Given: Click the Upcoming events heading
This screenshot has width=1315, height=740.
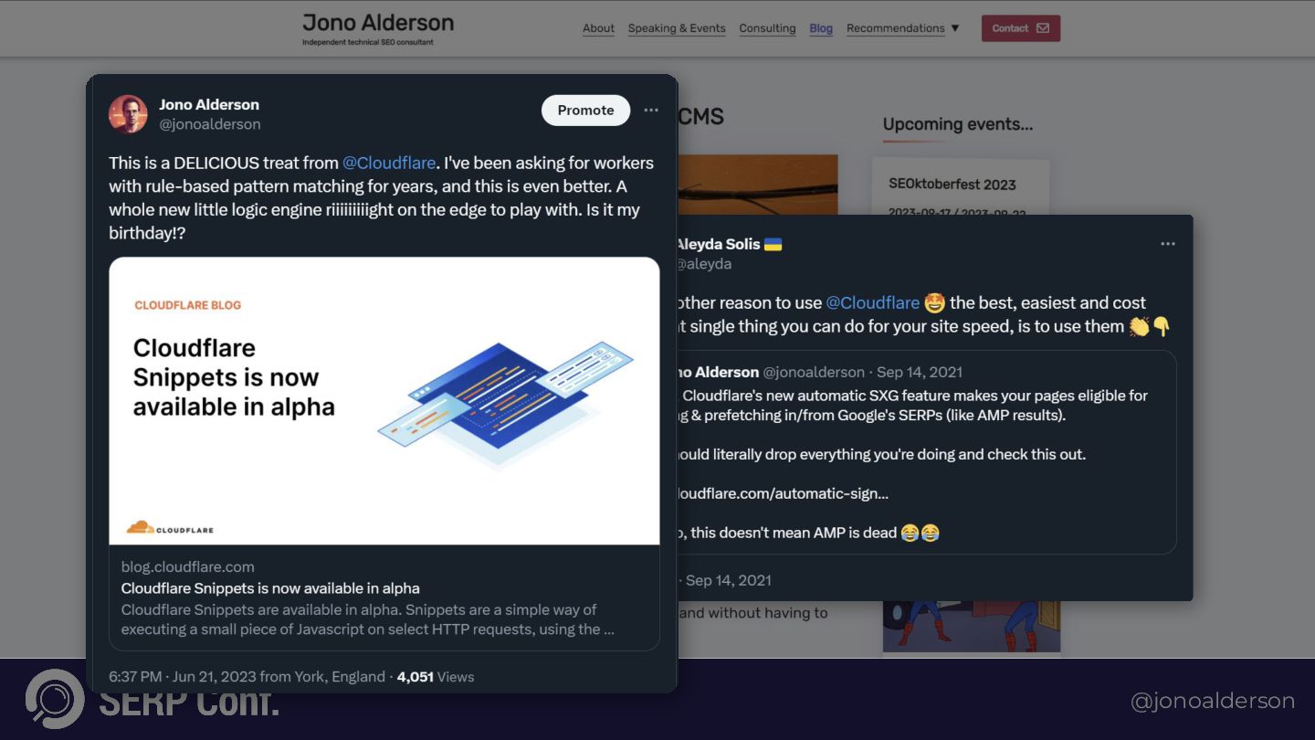Looking at the screenshot, I should (x=958, y=124).
